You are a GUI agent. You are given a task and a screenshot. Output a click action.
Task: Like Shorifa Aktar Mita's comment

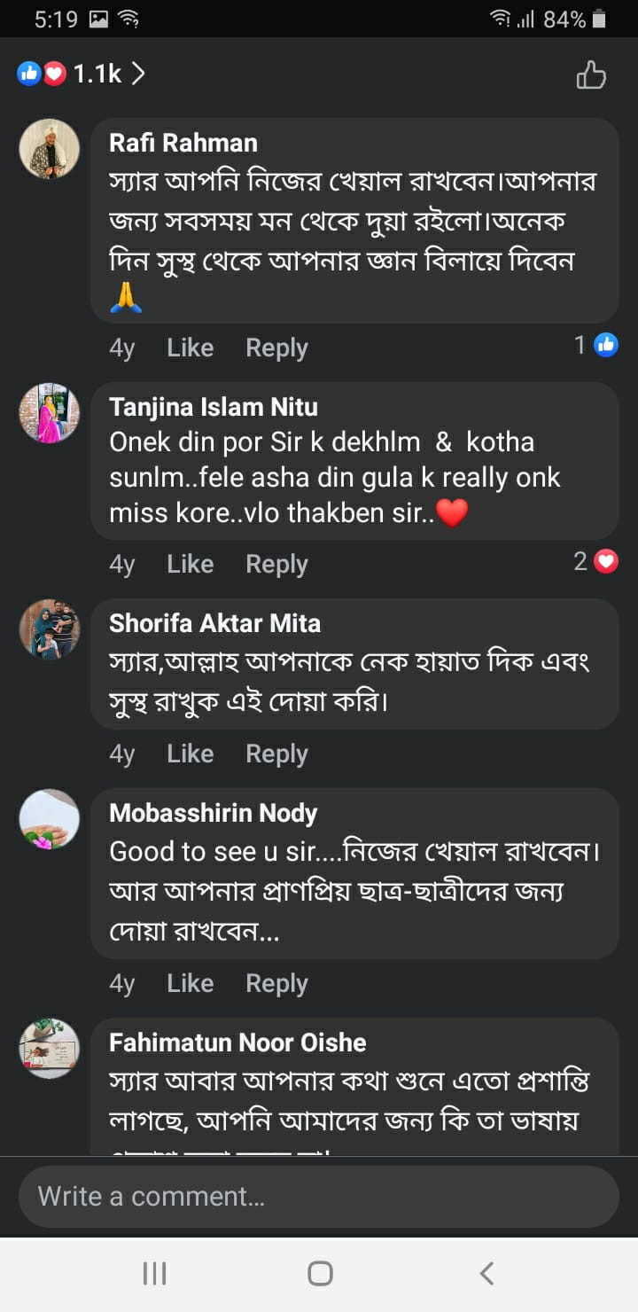[190, 754]
